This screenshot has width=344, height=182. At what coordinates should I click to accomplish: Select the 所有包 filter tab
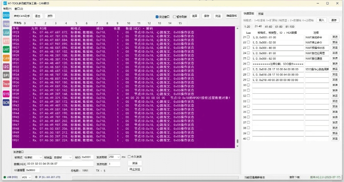click(x=17, y=23)
